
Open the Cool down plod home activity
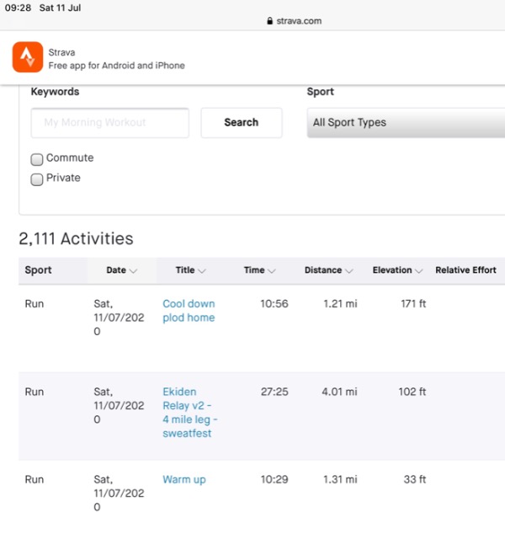click(x=189, y=311)
